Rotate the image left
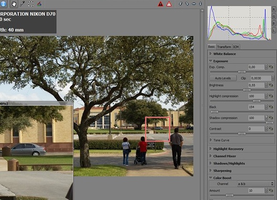This screenshot has width=277, height=200. click(181, 4)
